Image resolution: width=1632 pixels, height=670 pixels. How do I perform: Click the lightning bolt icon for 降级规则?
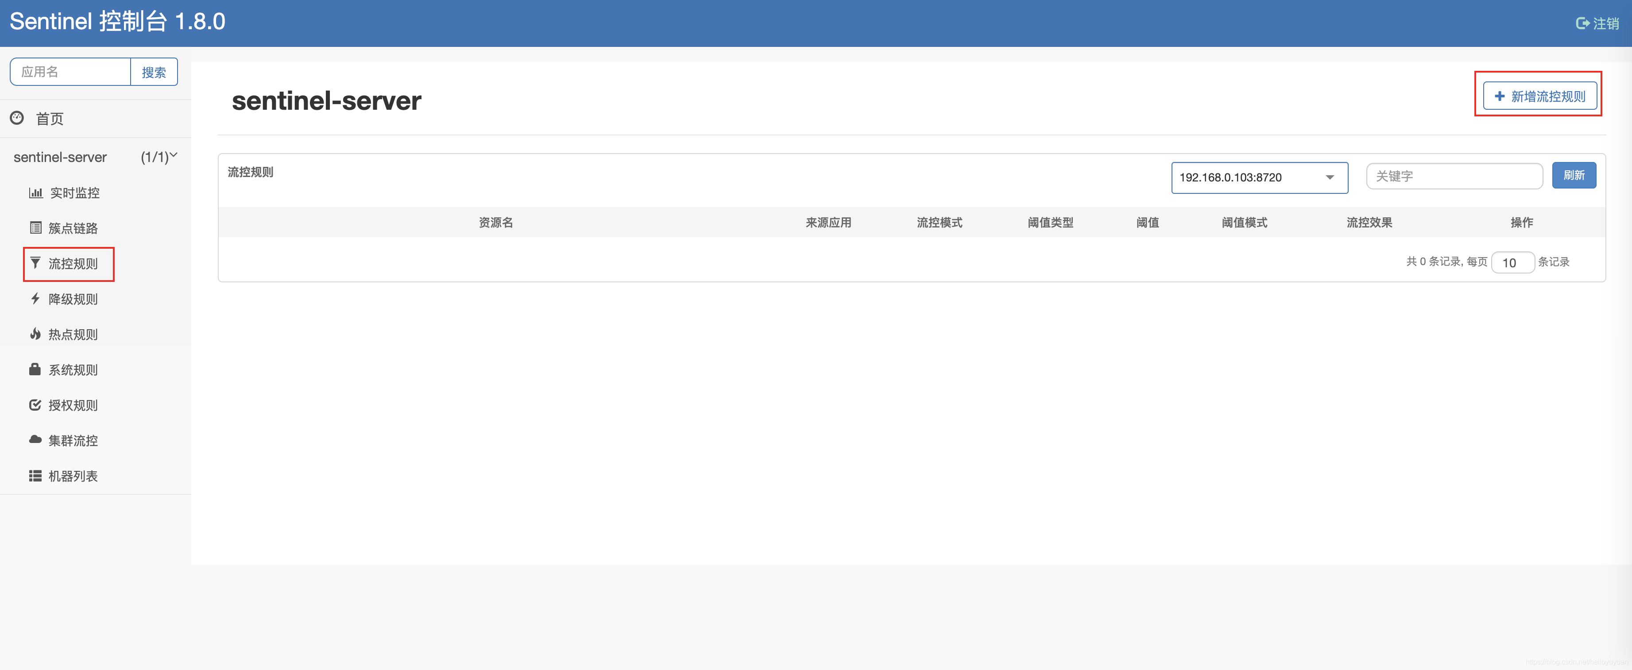(x=35, y=299)
